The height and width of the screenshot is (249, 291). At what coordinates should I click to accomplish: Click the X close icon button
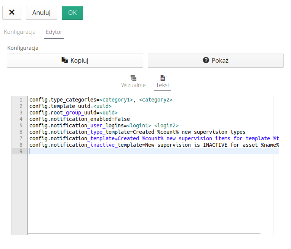click(x=12, y=13)
